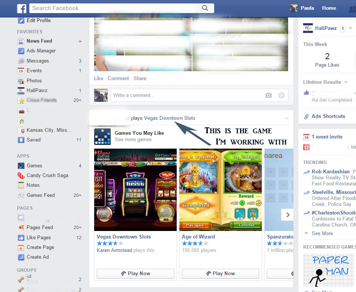Screen dimensions: 356x292
Task: Open the Events calendar item
Action: pyautogui.click(x=34, y=70)
